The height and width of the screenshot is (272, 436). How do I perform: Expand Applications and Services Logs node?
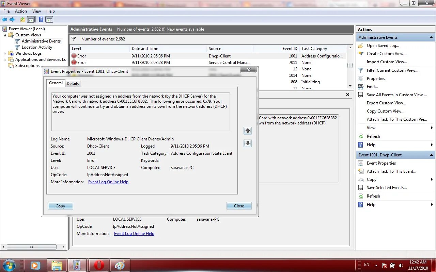tap(5, 60)
